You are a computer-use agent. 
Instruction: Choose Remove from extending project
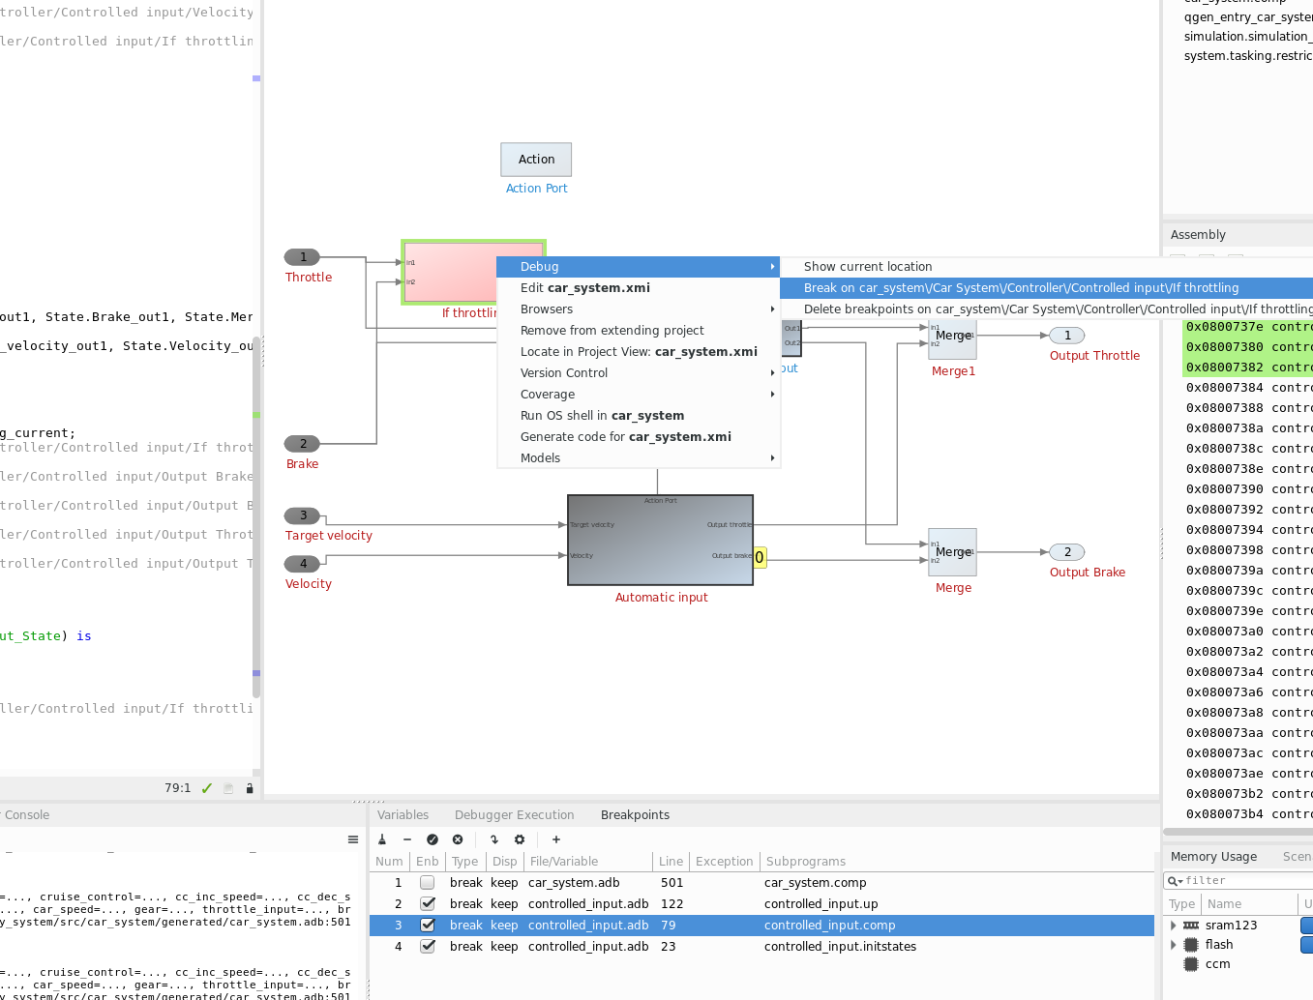[x=639, y=331]
